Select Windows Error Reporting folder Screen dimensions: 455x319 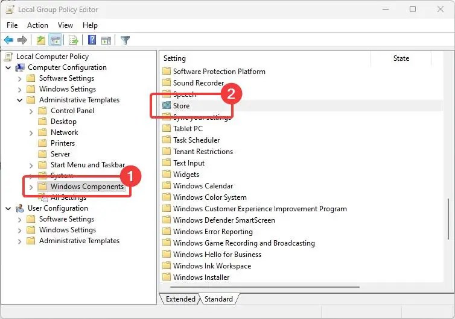point(212,232)
